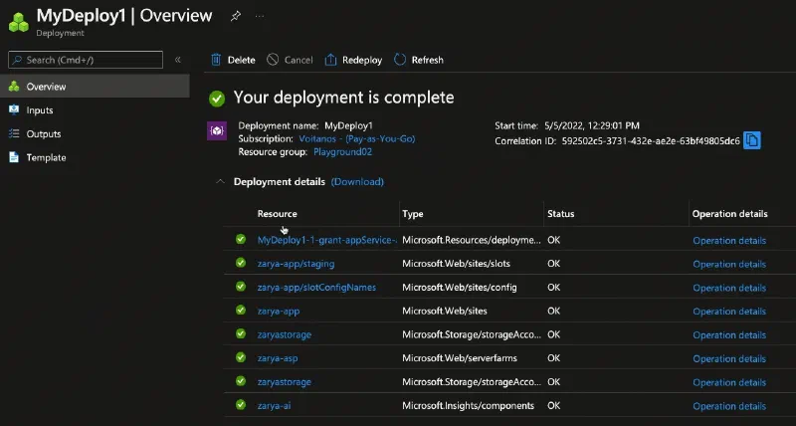Click the Redeploy upload icon
Screen dimensions: 796x426
330,60
